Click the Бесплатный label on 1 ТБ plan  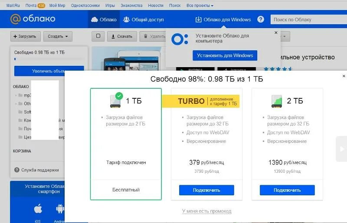tap(126, 190)
